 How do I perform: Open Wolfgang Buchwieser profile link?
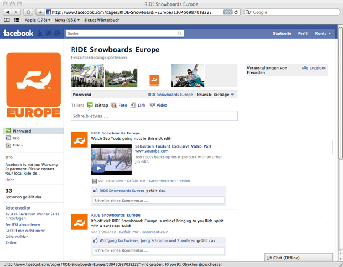119,240
